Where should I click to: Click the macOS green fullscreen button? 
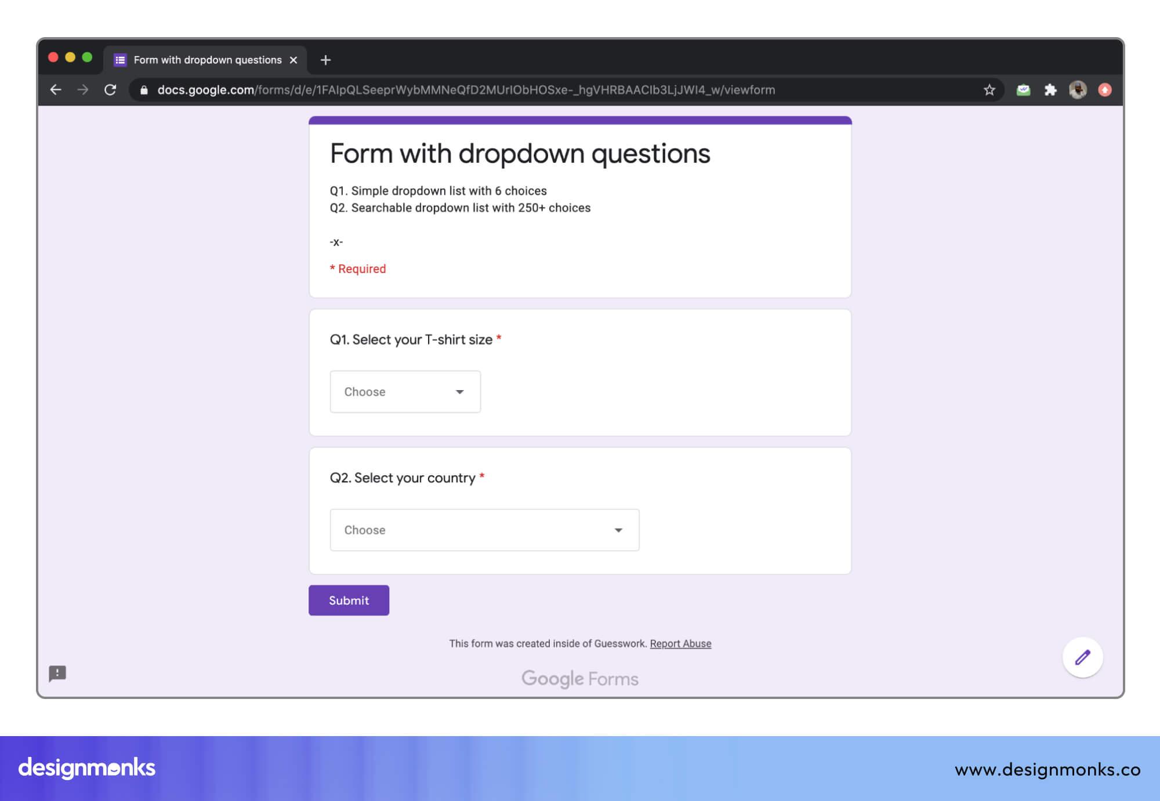click(x=87, y=57)
